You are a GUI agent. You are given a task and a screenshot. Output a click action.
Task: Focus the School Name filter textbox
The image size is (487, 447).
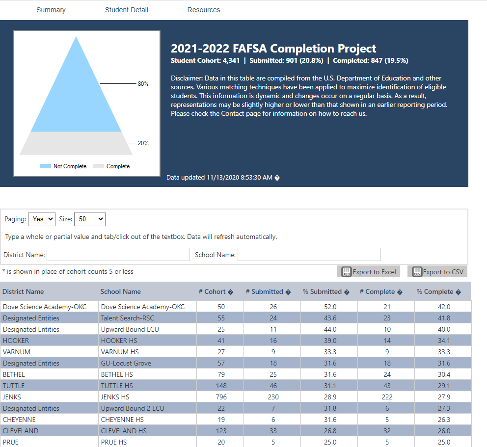point(309,255)
